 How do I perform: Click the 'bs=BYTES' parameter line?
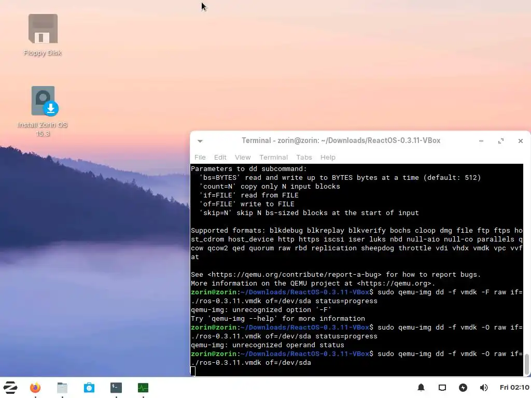click(x=340, y=177)
